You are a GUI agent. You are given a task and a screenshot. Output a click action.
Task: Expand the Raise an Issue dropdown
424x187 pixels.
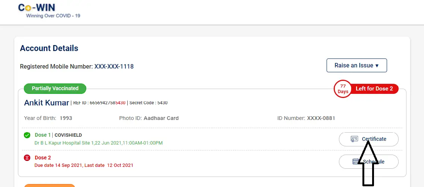pos(357,65)
